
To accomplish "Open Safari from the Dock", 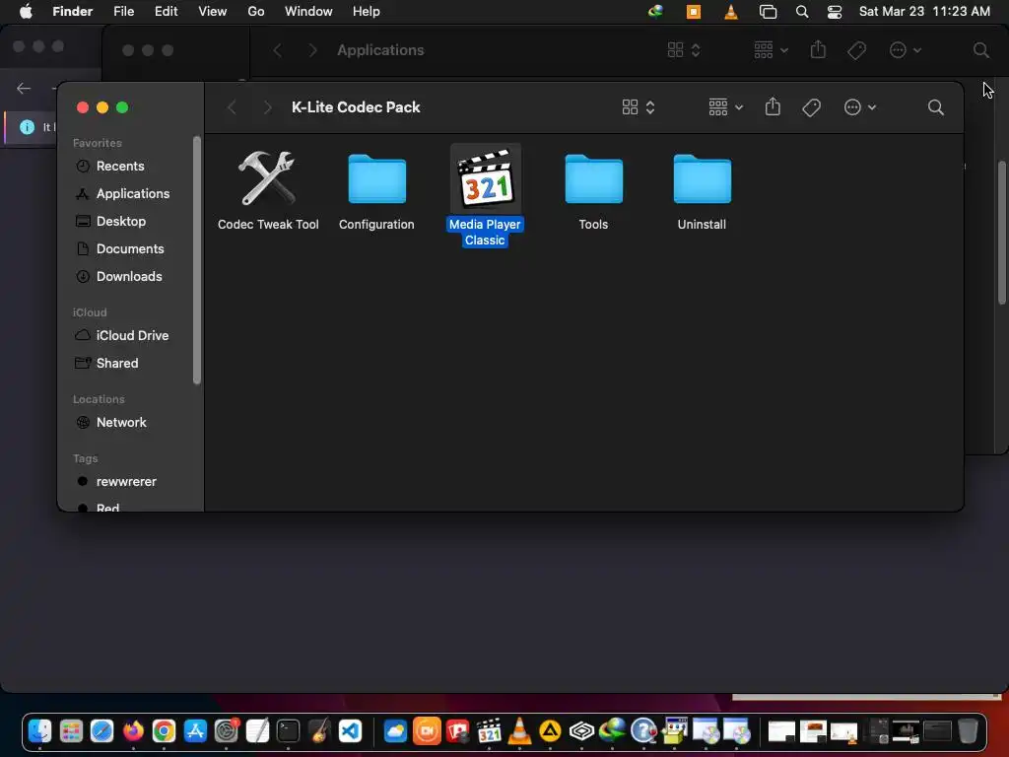I will 101,731.
